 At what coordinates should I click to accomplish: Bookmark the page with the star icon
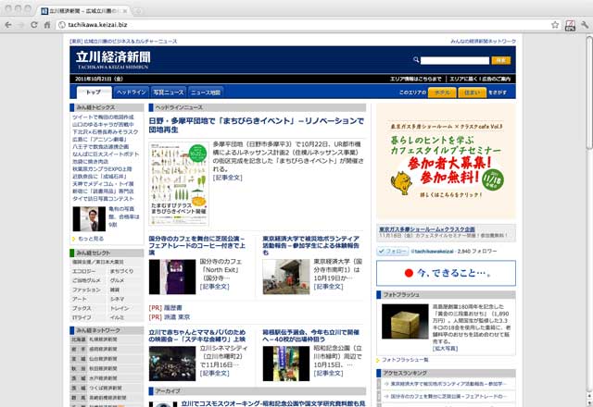555,25
